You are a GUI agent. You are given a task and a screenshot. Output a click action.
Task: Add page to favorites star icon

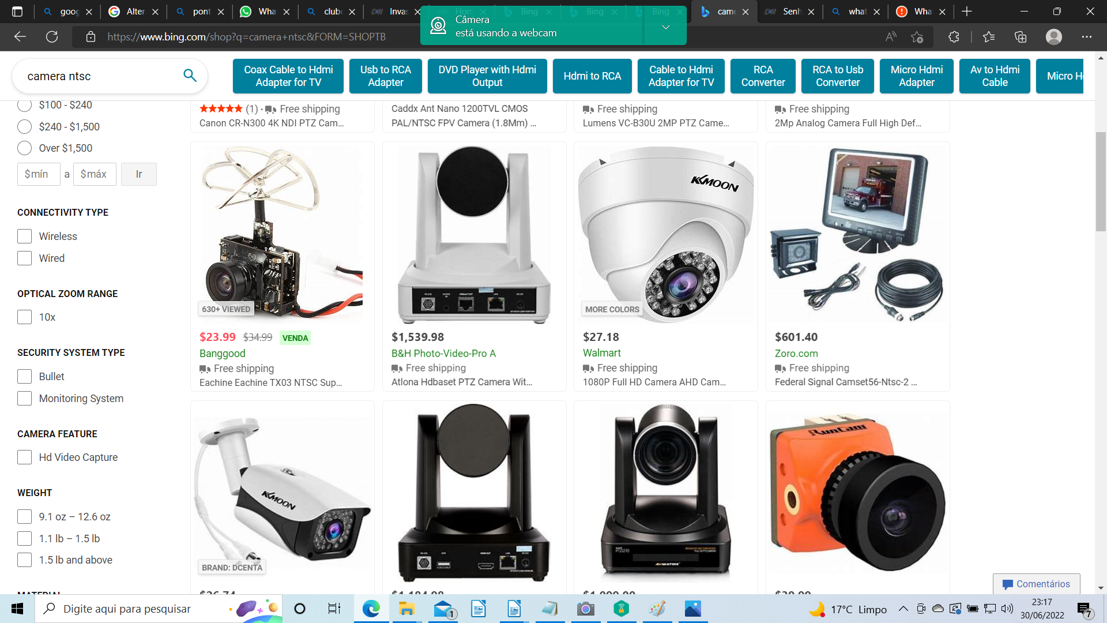pos(917,37)
